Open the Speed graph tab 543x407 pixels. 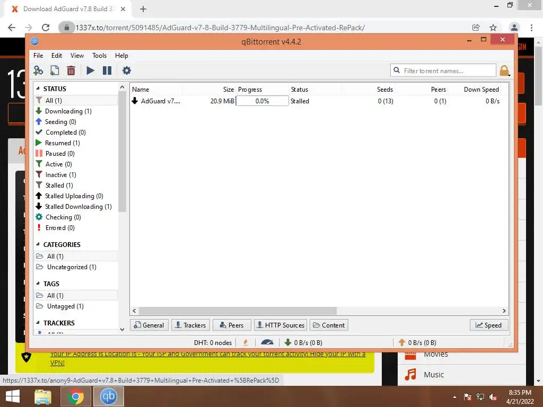point(489,325)
